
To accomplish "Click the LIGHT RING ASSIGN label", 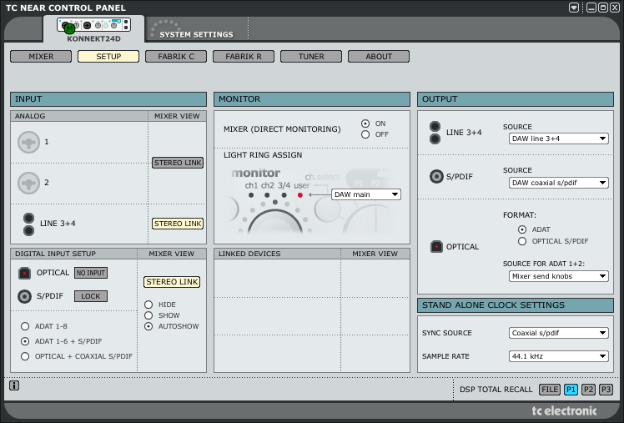I will tap(263, 155).
